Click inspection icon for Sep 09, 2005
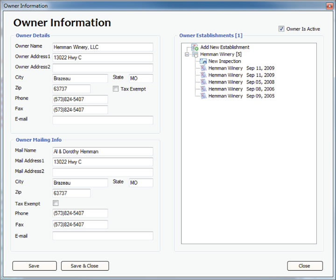This screenshot has height=280, width=336. click(x=203, y=96)
